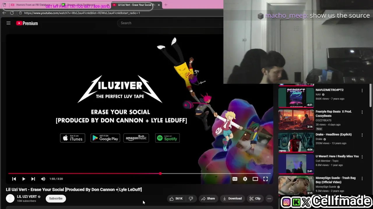Image resolution: width=373 pixels, height=209 pixels.
Task: Go to YouTube Premium home logo
Action: coord(27,23)
